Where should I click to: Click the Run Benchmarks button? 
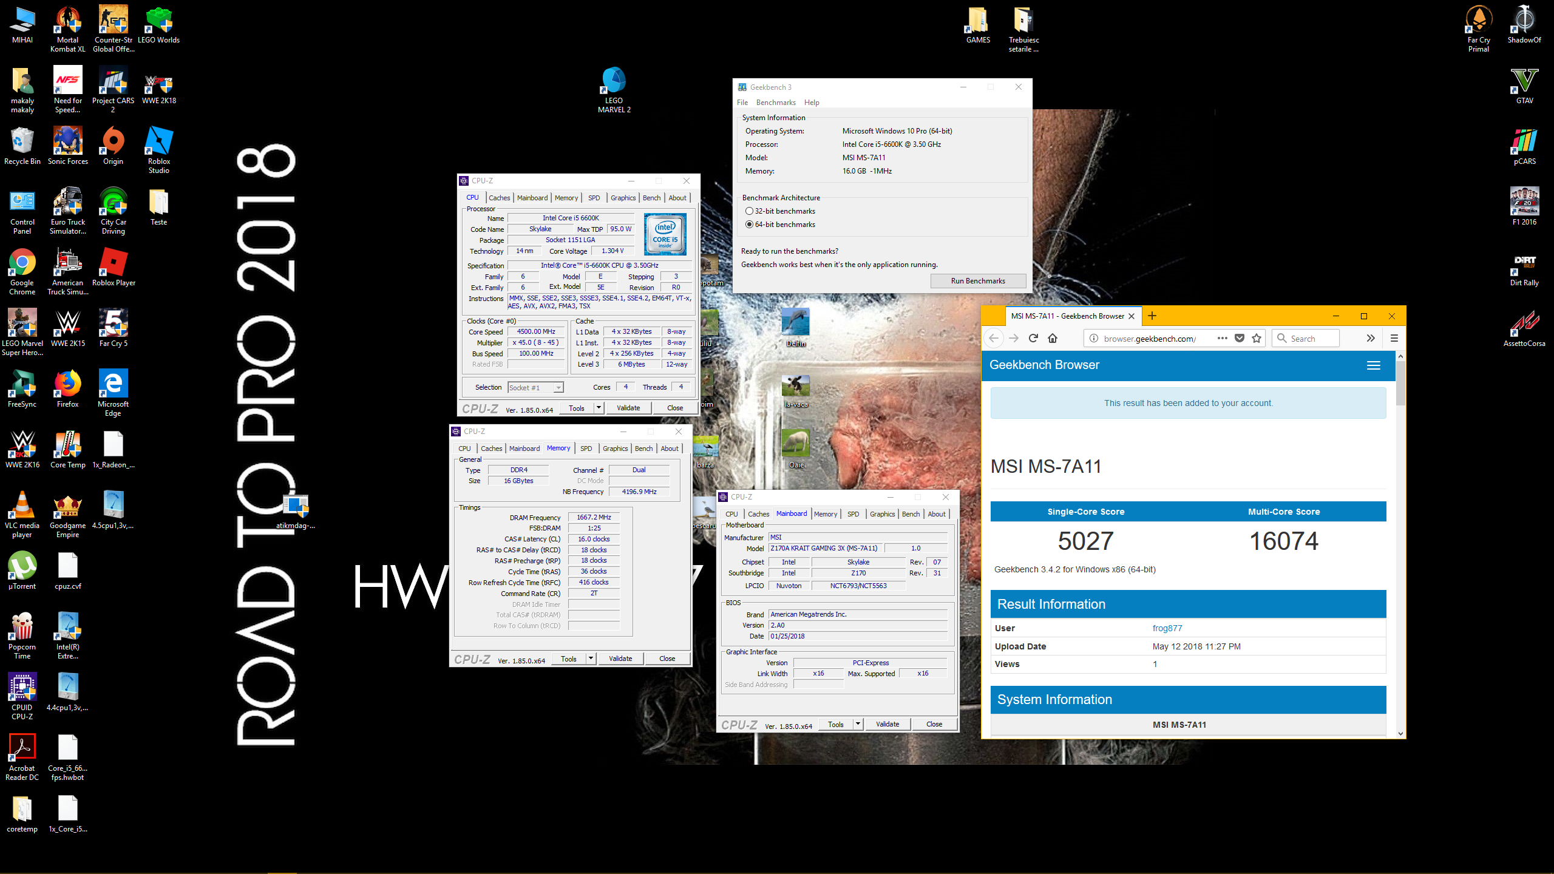[978, 281]
